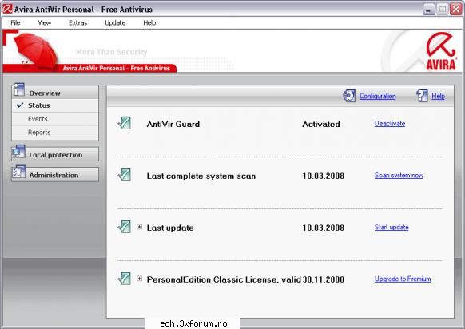465x329 pixels.
Task: Expand the PersonalEdition Classic License details
Action: [139, 279]
